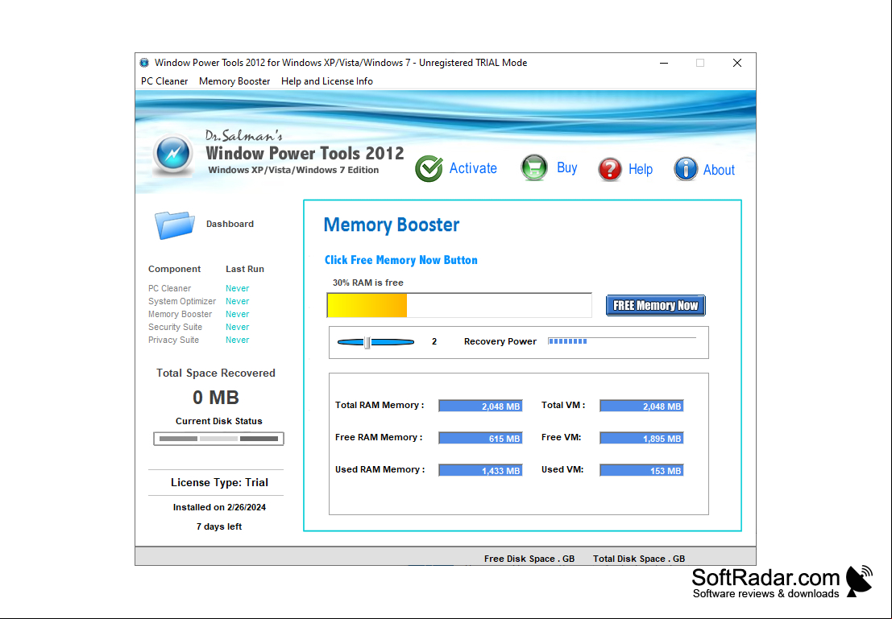The height and width of the screenshot is (619, 892).
Task: Click the 7 days left text
Action: pyautogui.click(x=219, y=526)
